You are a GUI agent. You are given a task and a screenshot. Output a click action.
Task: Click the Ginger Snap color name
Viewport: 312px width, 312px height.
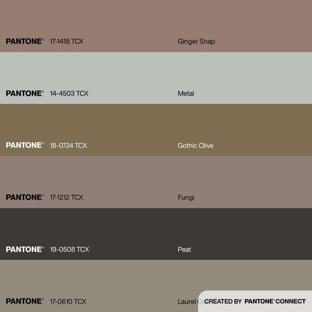click(x=196, y=41)
